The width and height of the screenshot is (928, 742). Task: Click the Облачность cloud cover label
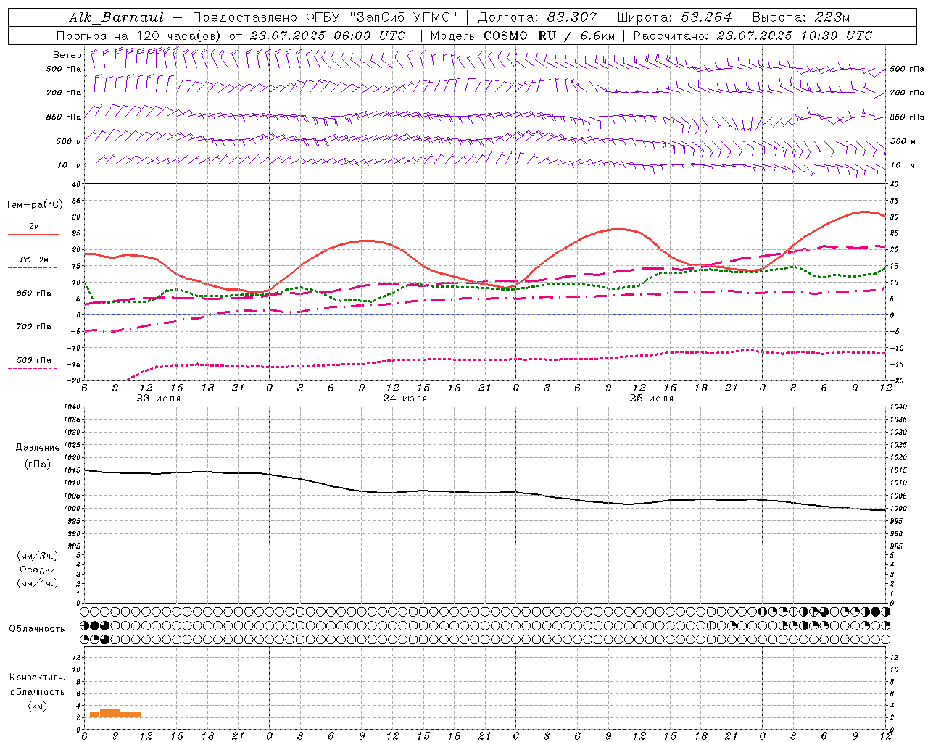point(37,628)
